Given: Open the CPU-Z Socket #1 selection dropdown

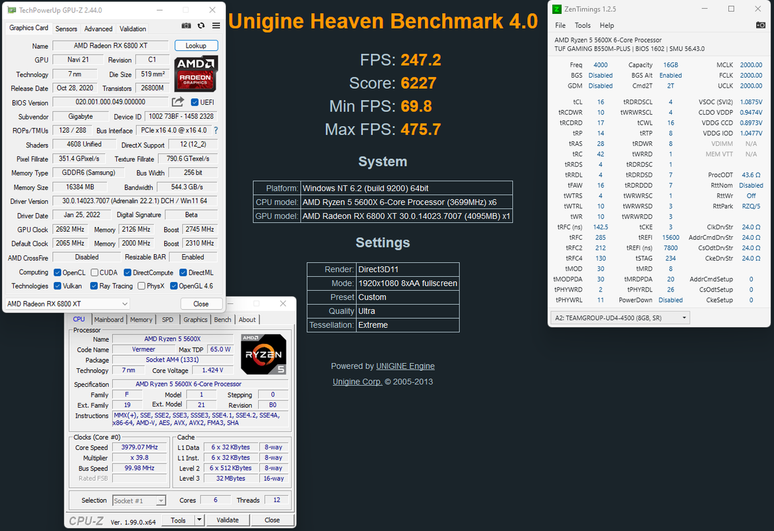Looking at the screenshot, I should click(x=139, y=500).
